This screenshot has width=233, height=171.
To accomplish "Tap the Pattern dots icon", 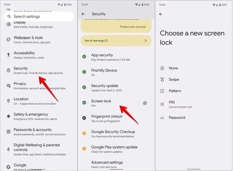I will [162, 91].
